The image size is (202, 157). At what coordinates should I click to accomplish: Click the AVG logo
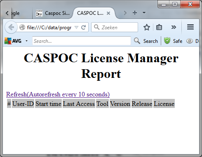13,41
